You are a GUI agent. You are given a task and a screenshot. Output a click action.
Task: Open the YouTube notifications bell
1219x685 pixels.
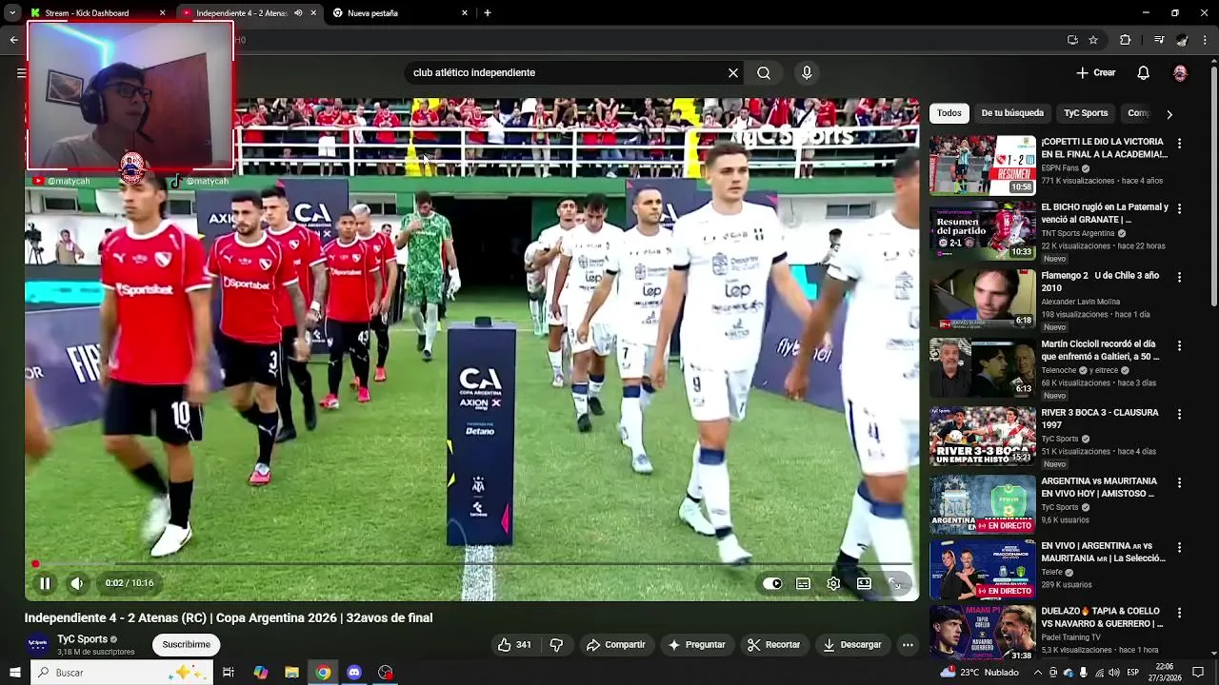tap(1144, 73)
